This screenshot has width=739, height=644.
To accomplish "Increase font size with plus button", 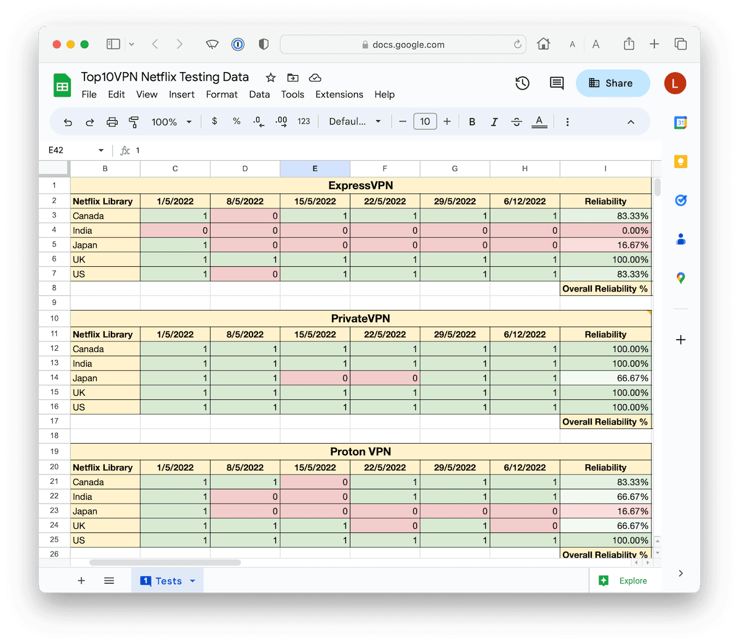I will click(447, 122).
